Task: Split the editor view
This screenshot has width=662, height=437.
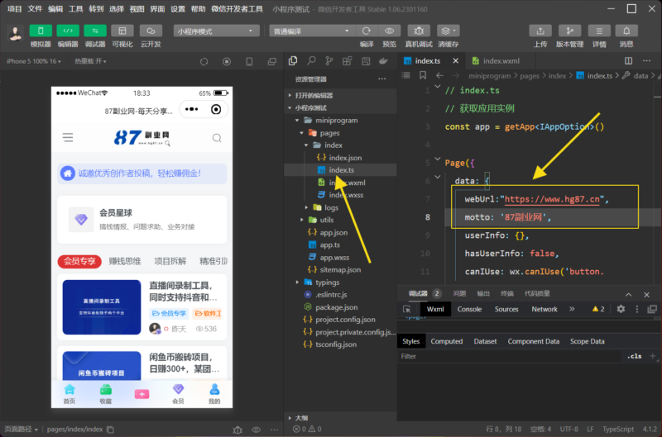Action: coord(629,60)
